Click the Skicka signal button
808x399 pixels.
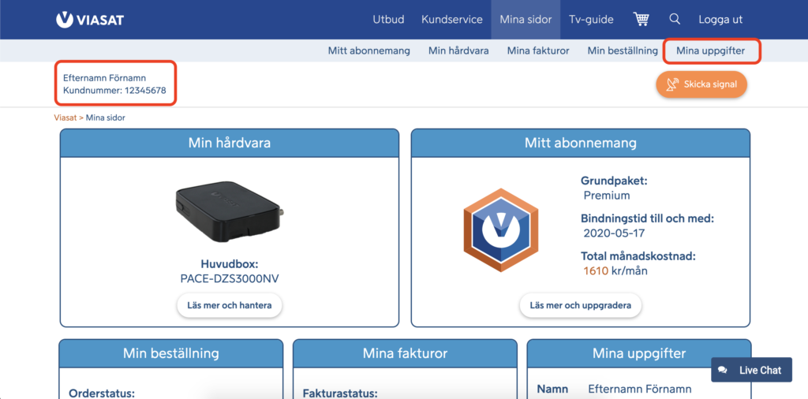(701, 84)
